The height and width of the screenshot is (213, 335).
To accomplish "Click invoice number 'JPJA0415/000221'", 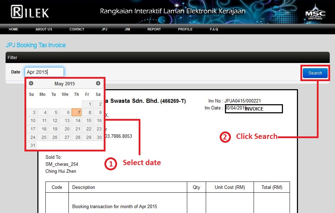I will pos(242,101).
